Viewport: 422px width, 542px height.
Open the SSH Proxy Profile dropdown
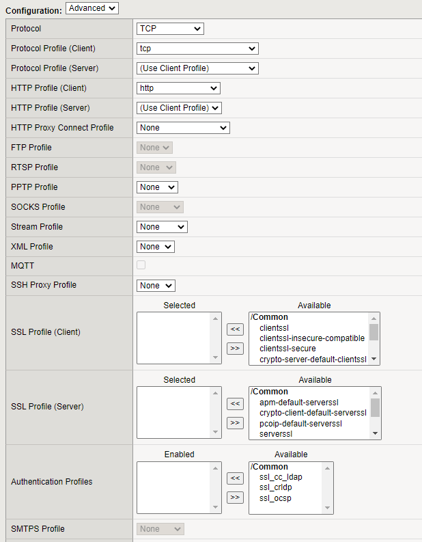pyautogui.click(x=156, y=286)
